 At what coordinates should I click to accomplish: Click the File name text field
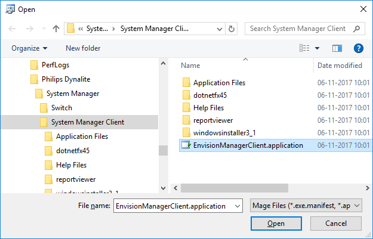pyautogui.click(x=172, y=206)
